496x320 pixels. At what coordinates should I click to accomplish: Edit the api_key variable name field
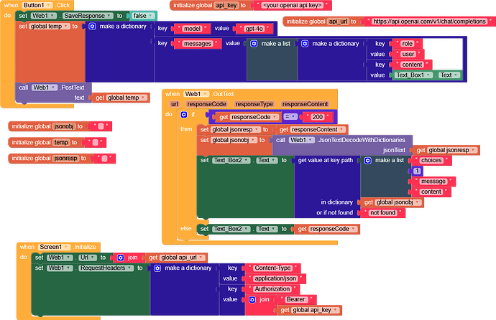coord(226,5)
